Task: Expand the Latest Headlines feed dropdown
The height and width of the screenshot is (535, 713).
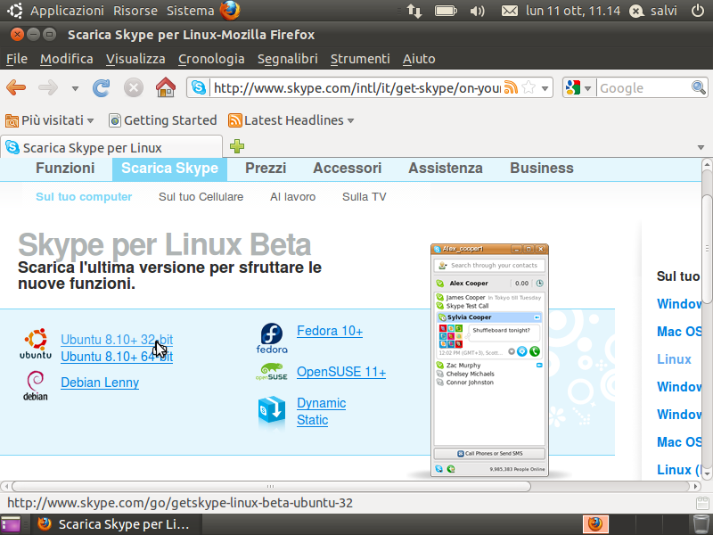Action: (x=350, y=121)
